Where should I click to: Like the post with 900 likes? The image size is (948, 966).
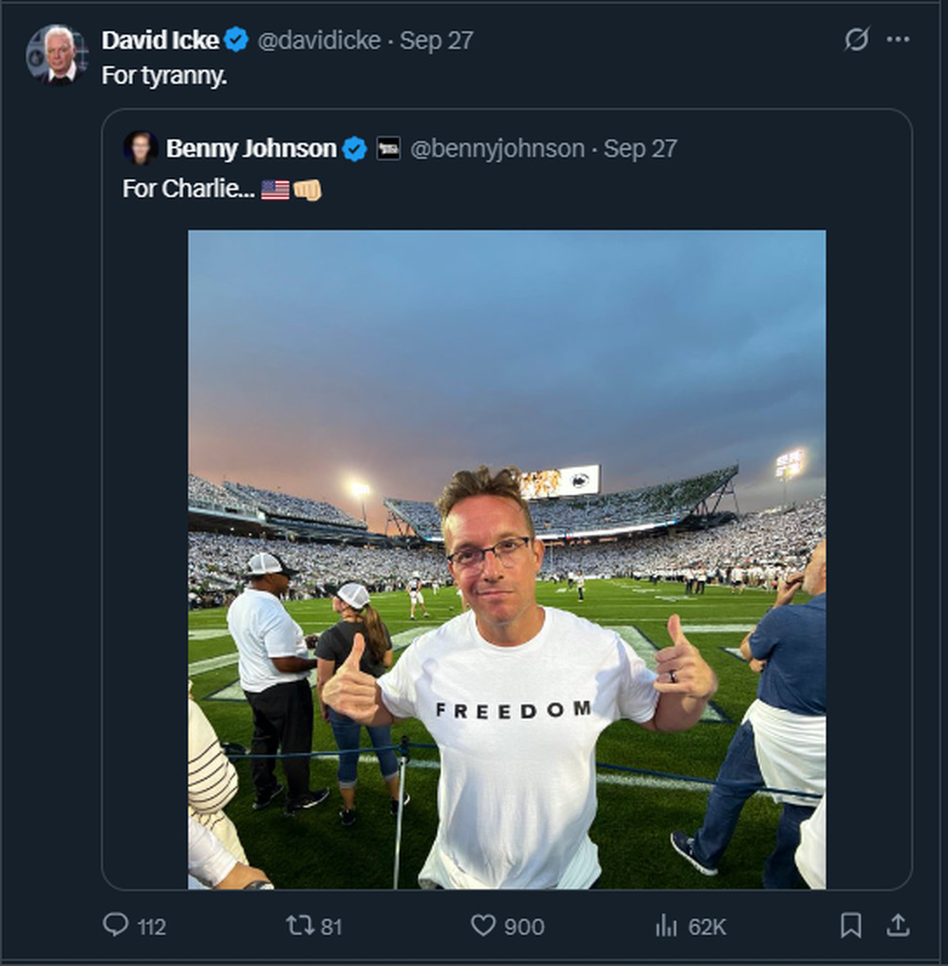[483, 925]
